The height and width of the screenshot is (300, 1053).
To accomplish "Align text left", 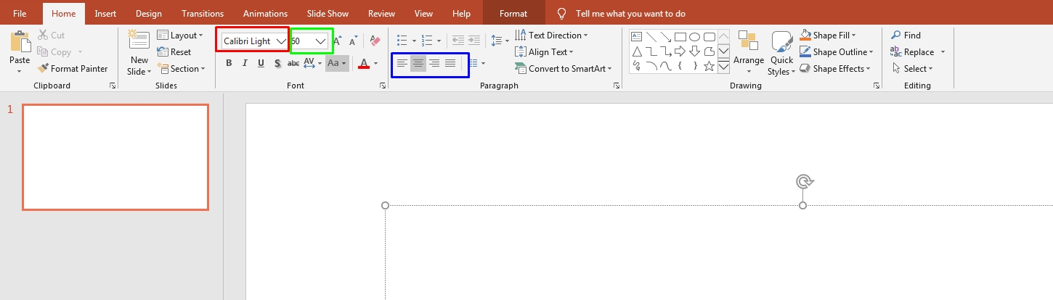I will click(402, 64).
